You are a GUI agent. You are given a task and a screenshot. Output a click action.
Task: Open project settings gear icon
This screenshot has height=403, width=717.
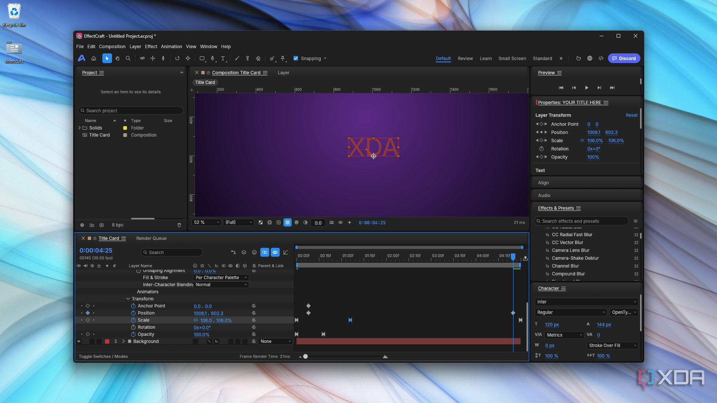[x=82, y=225]
